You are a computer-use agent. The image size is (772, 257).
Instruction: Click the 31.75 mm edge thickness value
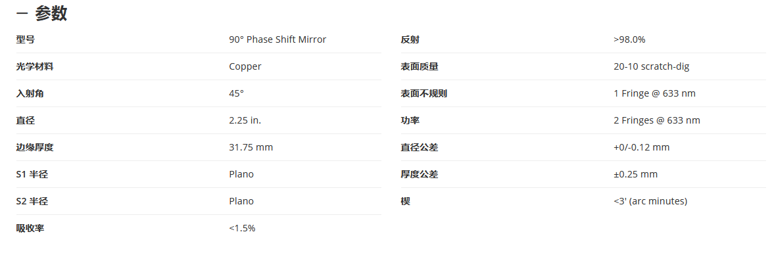click(x=251, y=147)
